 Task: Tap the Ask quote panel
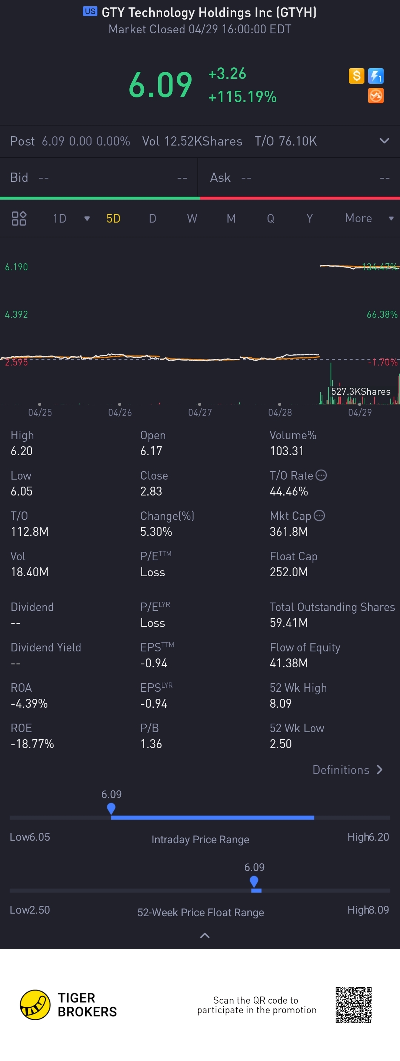click(x=300, y=177)
